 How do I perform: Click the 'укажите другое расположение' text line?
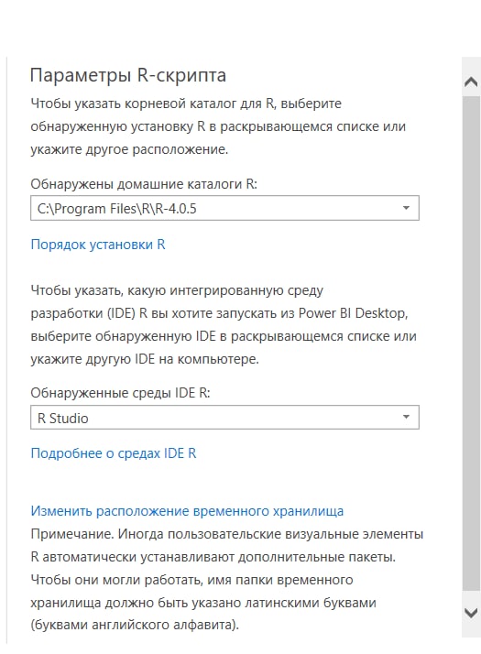tap(129, 149)
